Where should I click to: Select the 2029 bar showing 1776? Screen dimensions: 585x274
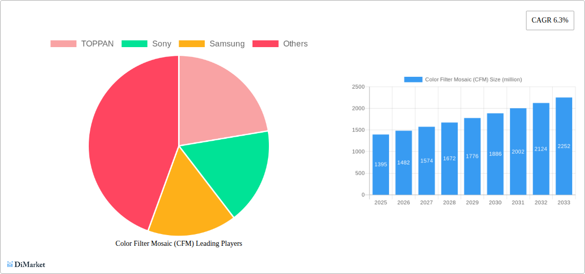point(472,156)
